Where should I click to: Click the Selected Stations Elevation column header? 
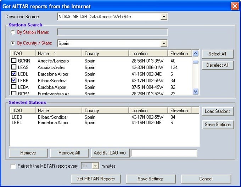180,110
